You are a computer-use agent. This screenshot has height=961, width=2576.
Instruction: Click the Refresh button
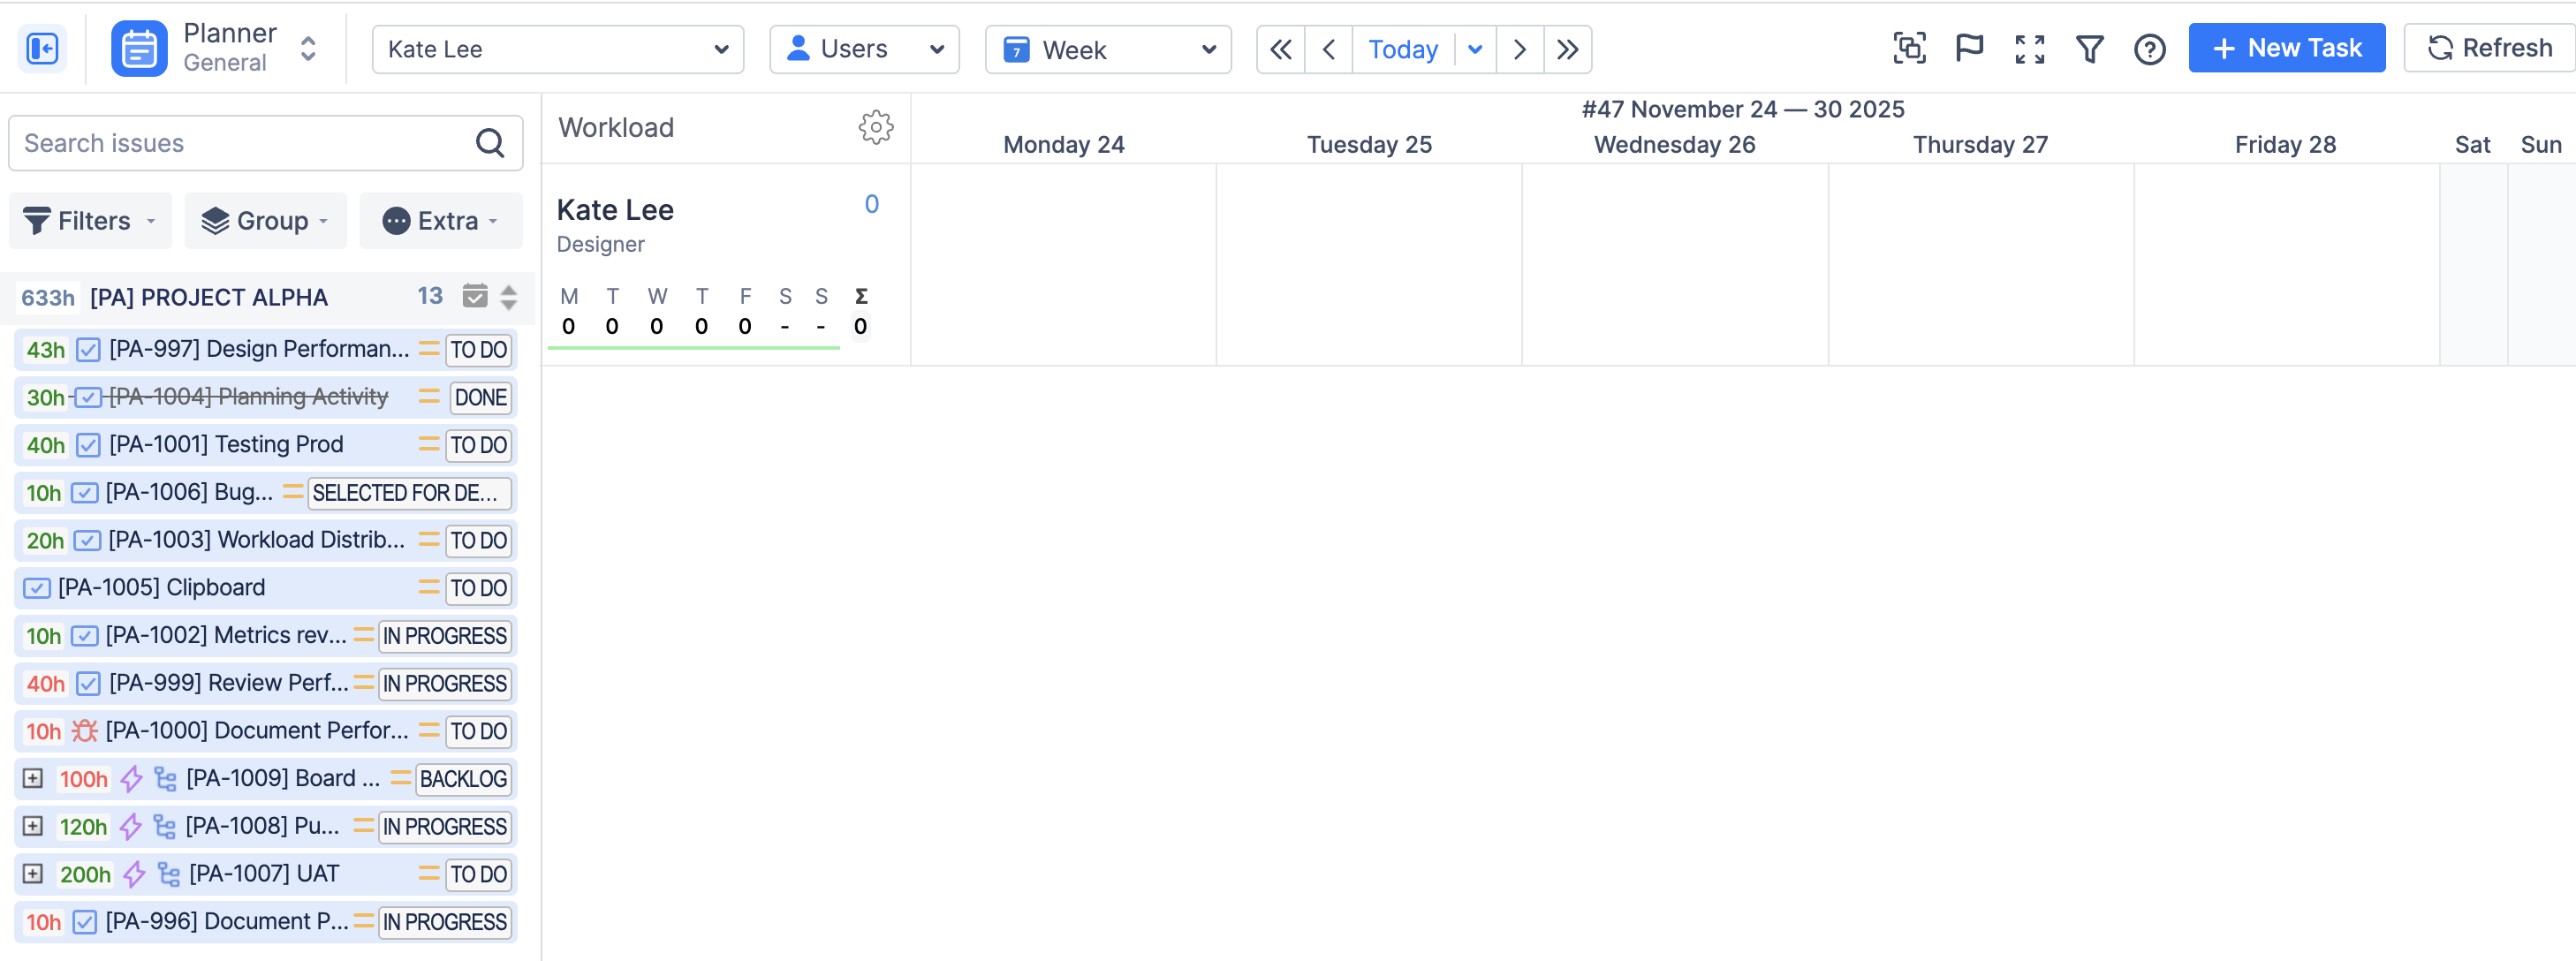(2489, 48)
